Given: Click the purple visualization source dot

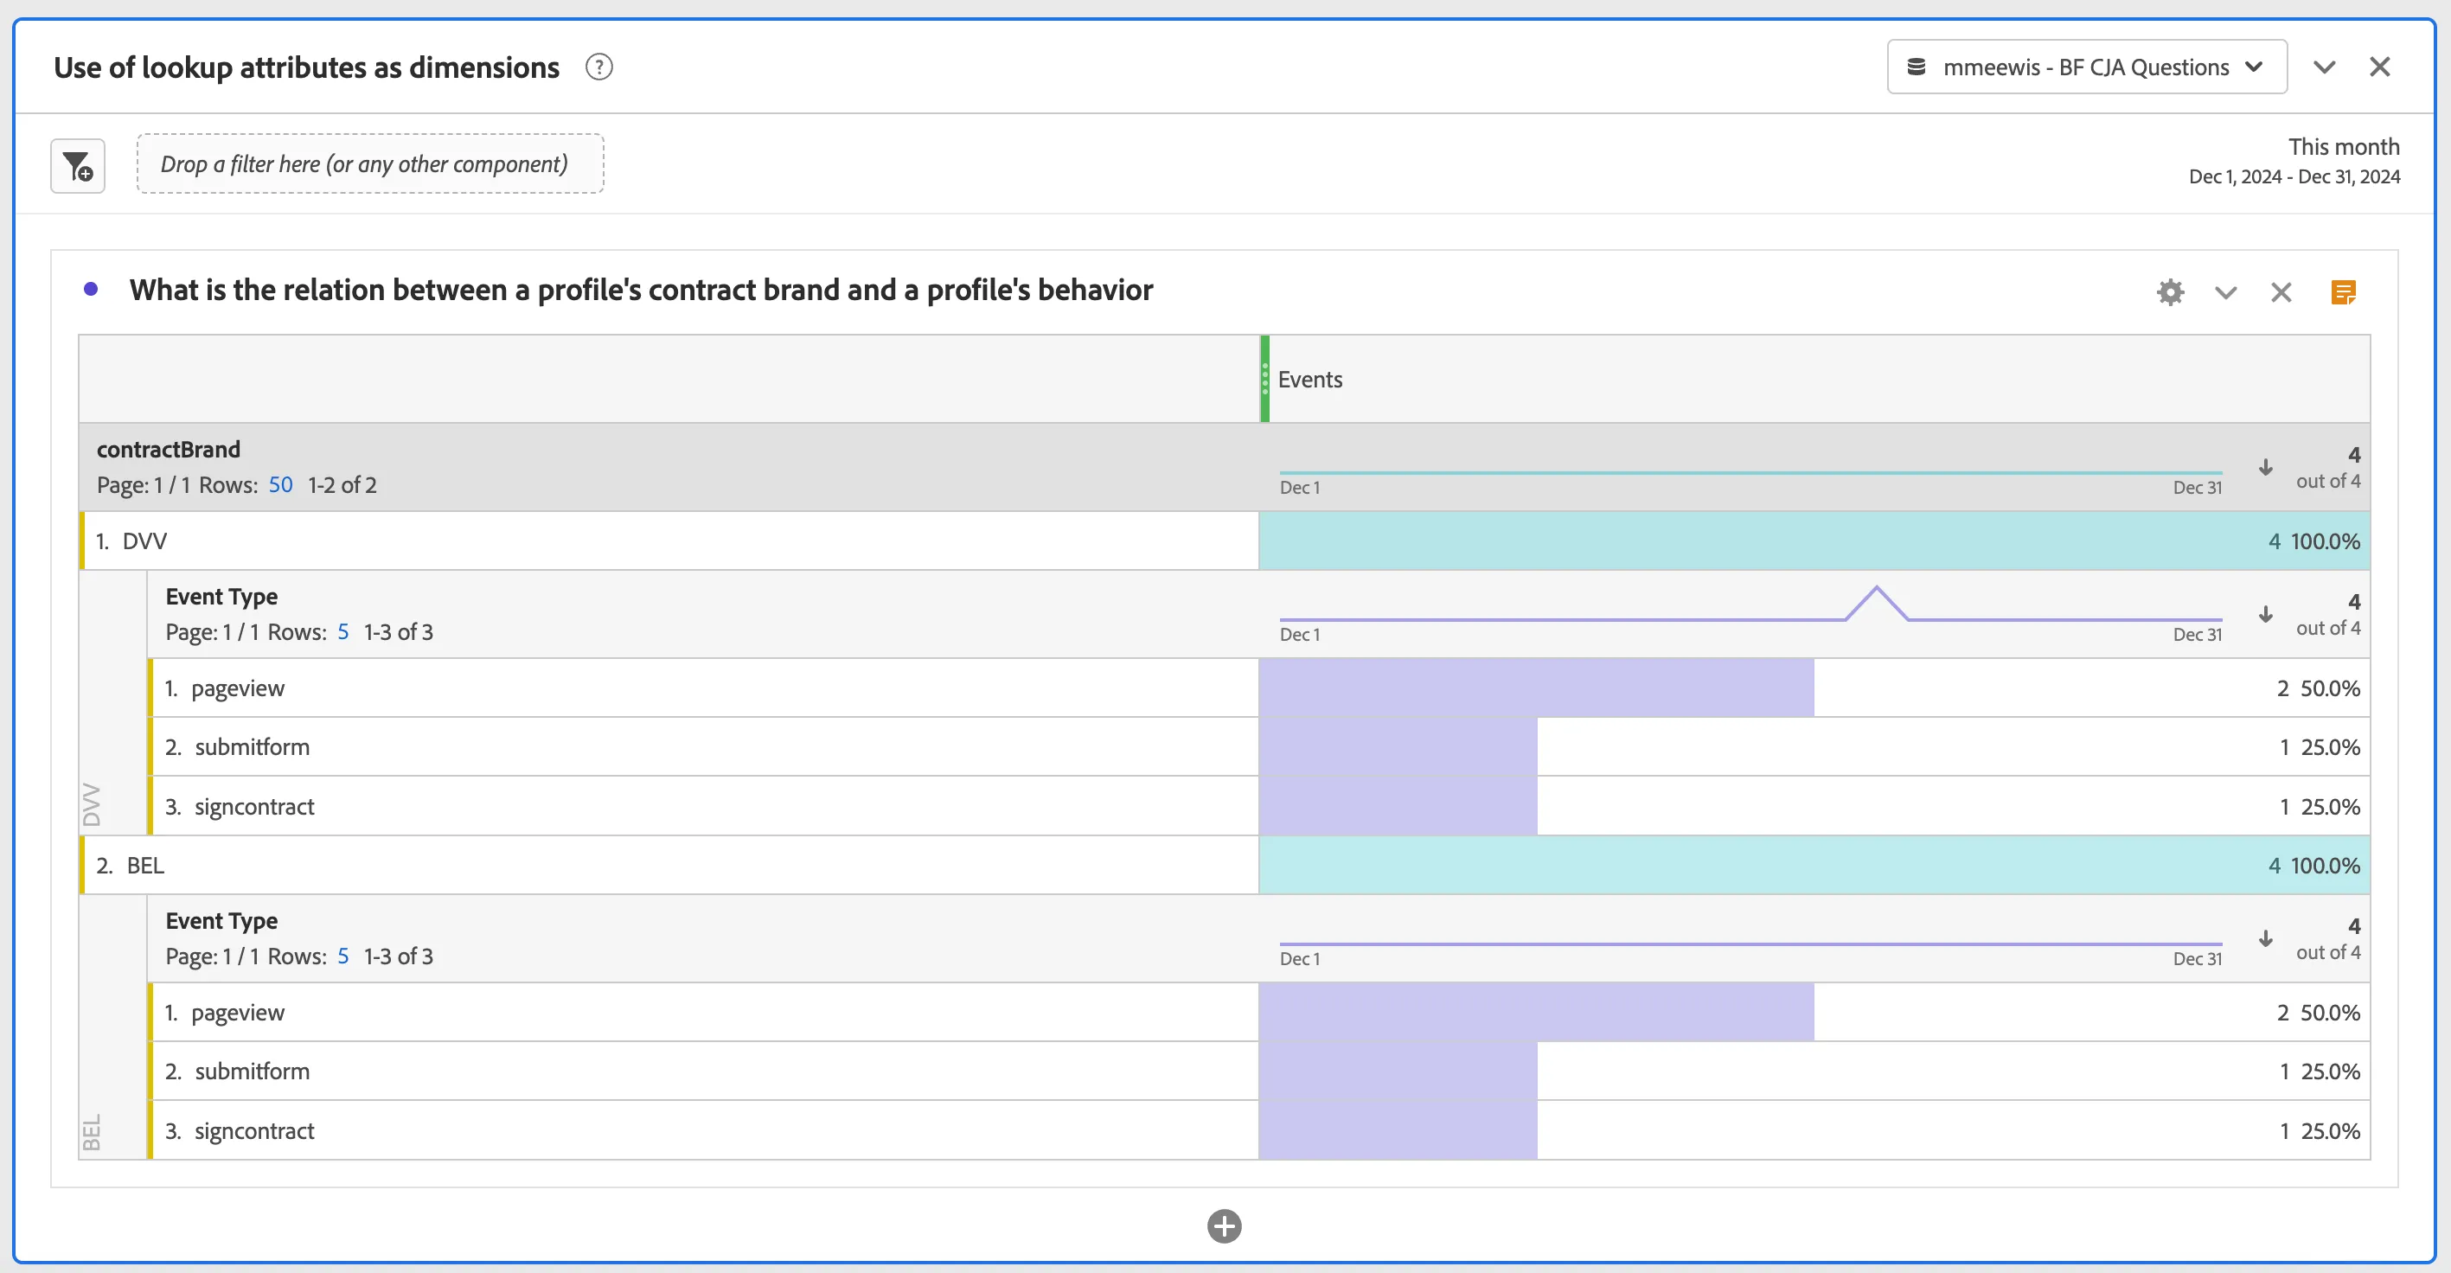Looking at the screenshot, I should tap(92, 289).
